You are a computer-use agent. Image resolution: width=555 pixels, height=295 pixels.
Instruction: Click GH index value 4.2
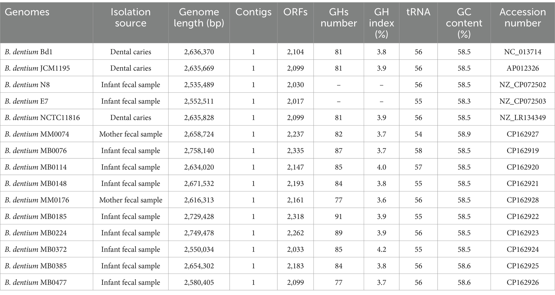pyautogui.click(x=381, y=249)
